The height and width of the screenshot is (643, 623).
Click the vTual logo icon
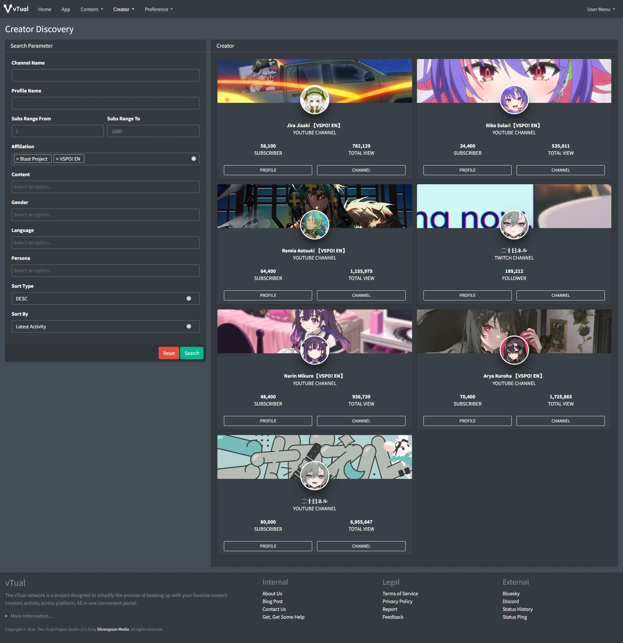8,9
